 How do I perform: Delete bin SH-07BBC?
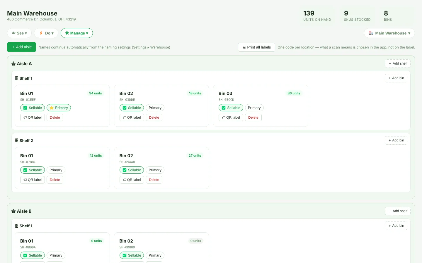[x=55, y=180]
